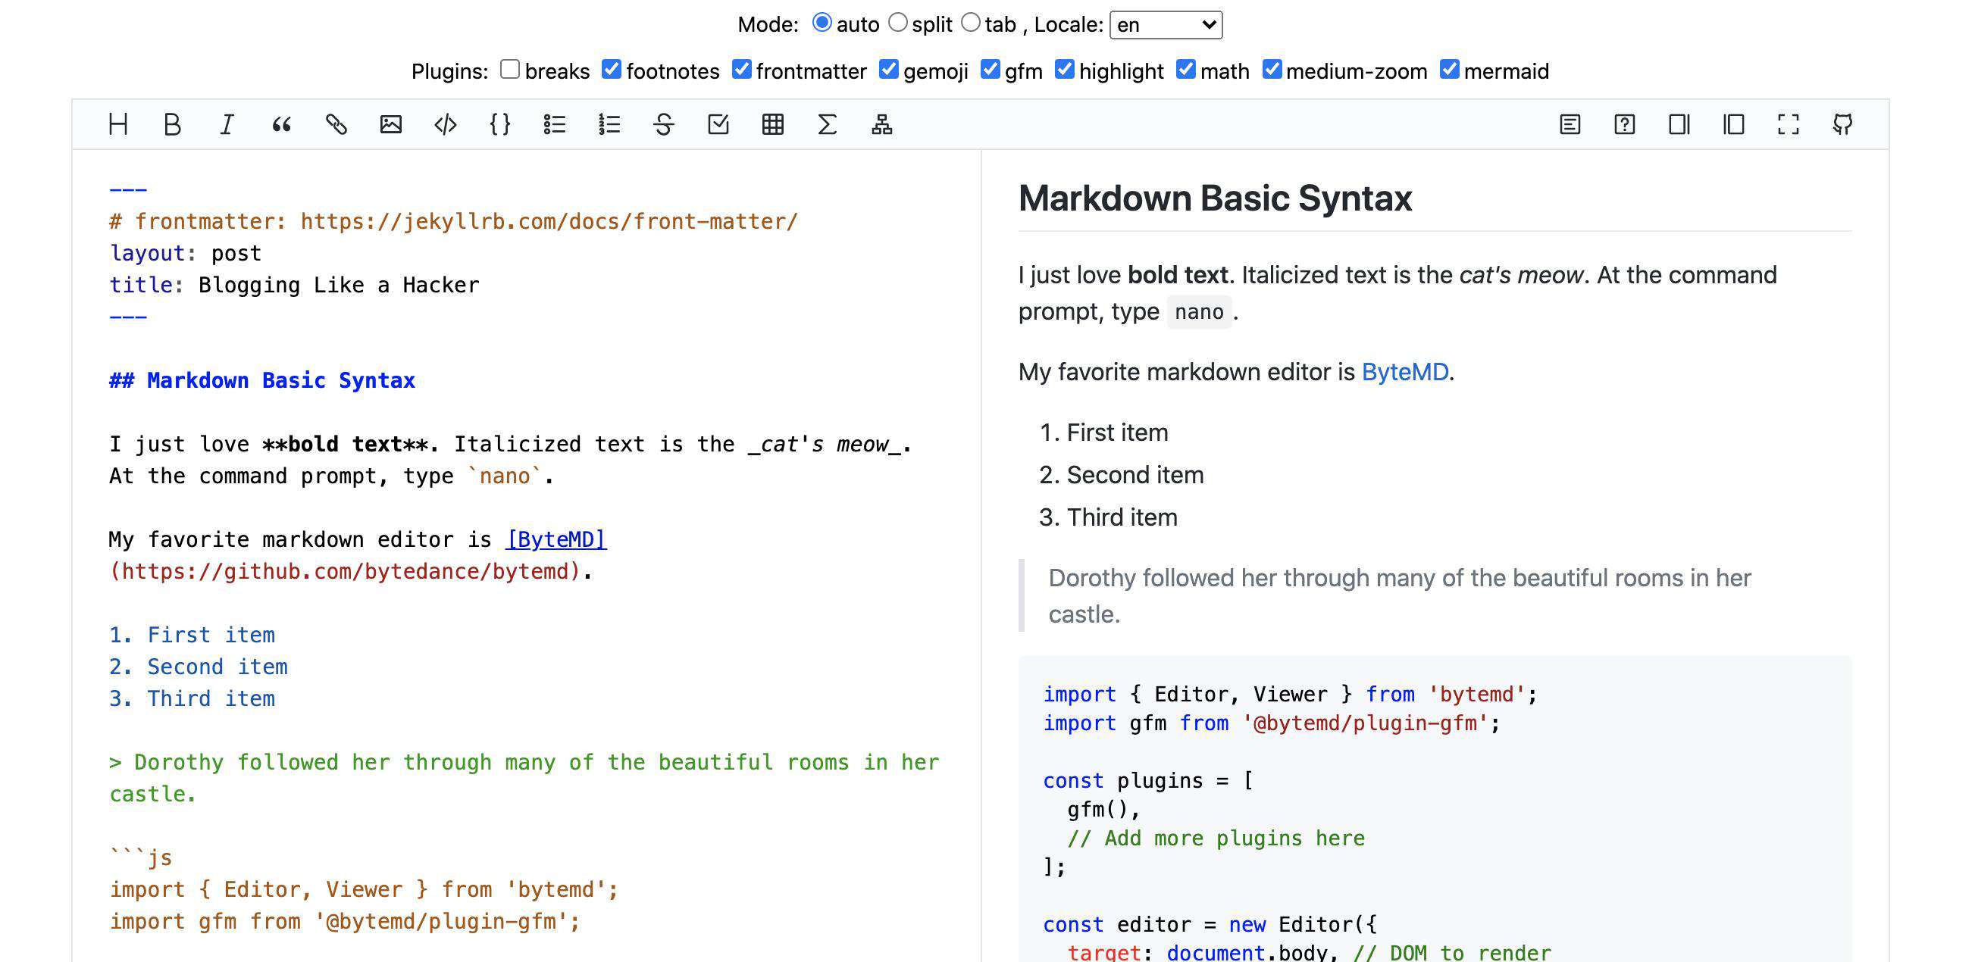The image size is (1978, 962).
Task: Open the table of contents panel
Action: pyautogui.click(x=1570, y=124)
